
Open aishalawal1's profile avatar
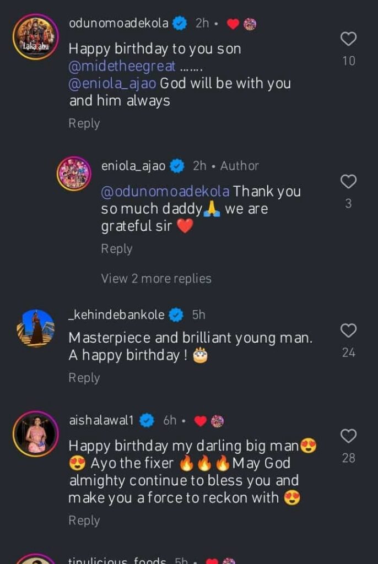[x=36, y=433]
